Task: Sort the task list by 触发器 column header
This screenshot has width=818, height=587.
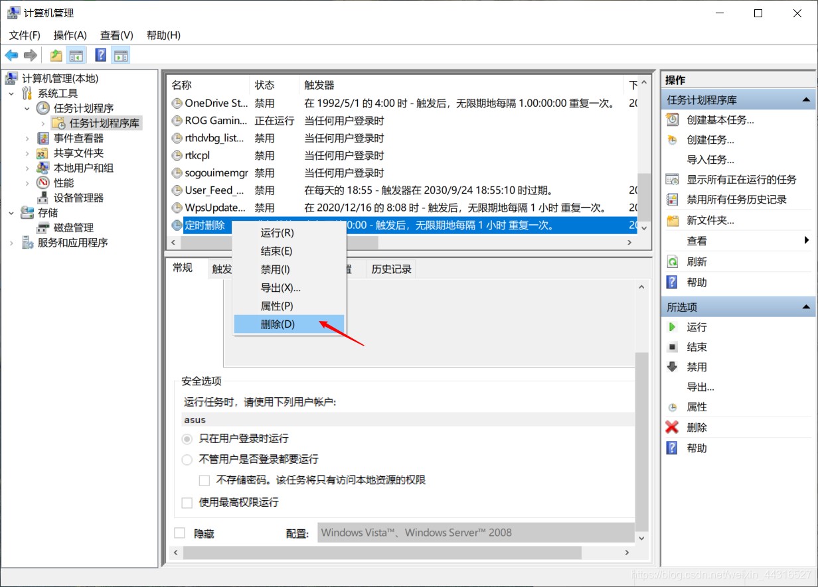Action: [461, 85]
